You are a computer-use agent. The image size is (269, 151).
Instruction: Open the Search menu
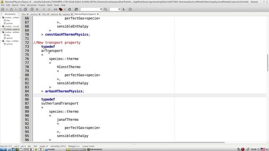coord(15,5)
